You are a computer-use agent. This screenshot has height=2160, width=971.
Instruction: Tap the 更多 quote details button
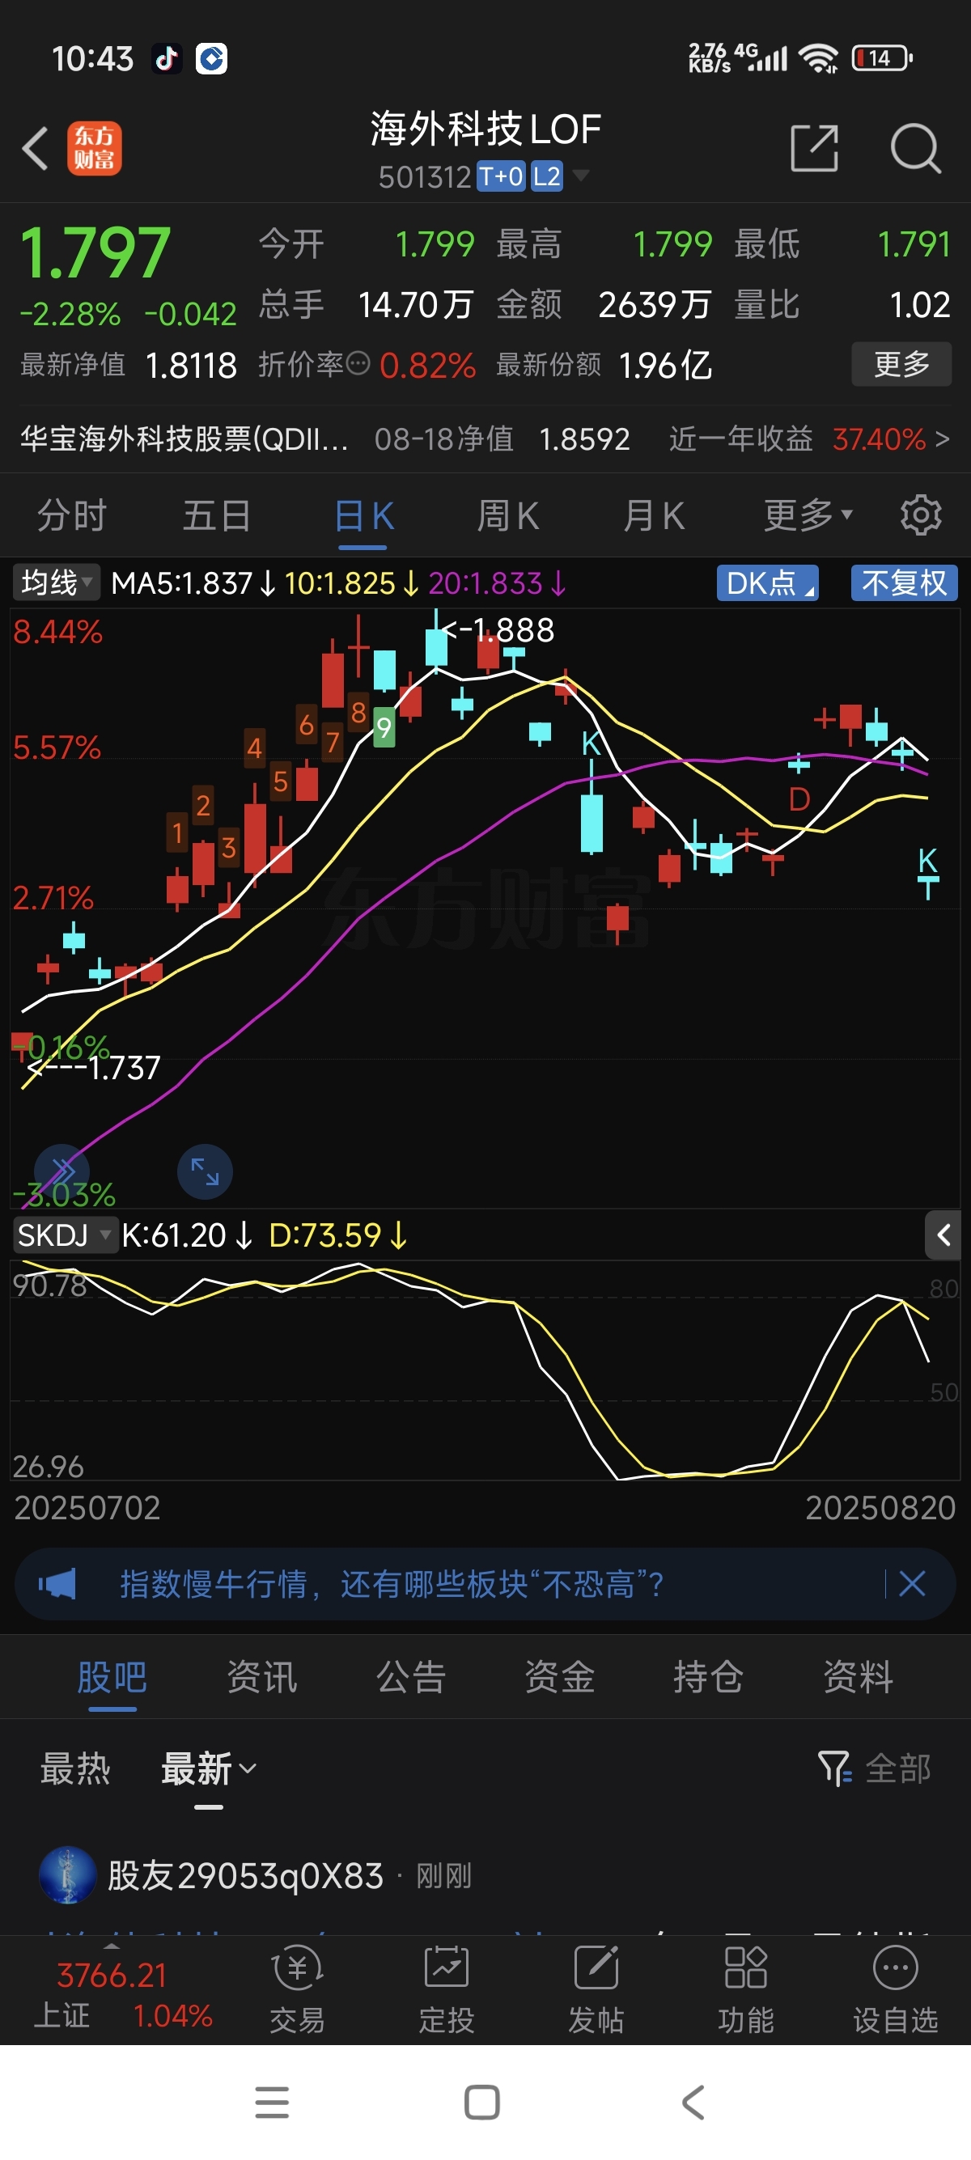point(901,364)
